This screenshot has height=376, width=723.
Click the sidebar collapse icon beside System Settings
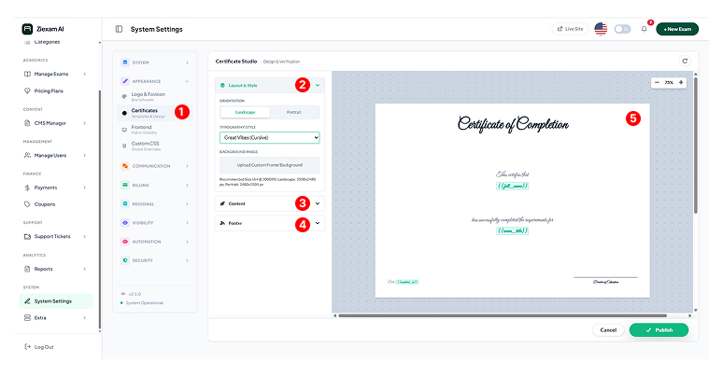119,29
